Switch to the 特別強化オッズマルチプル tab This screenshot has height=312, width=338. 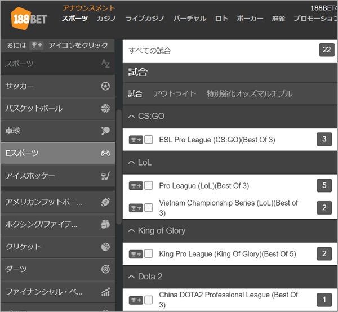(250, 93)
